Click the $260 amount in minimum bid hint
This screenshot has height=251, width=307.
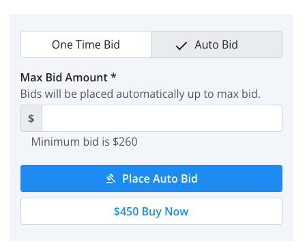[x=125, y=142]
